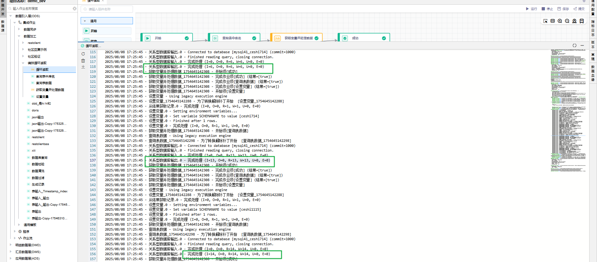Open the 表输入_Timestamp_index tree item
The height and width of the screenshot is (262, 597).
(50, 191)
